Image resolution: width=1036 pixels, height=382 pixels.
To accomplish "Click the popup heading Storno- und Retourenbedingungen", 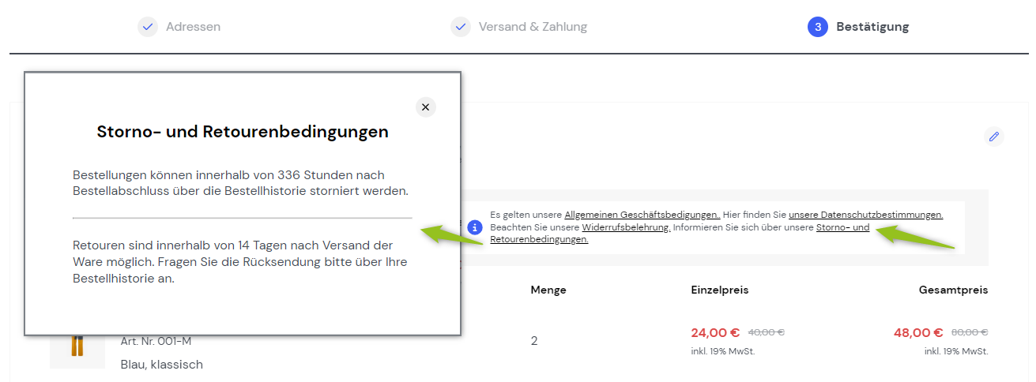I will click(243, 132).
